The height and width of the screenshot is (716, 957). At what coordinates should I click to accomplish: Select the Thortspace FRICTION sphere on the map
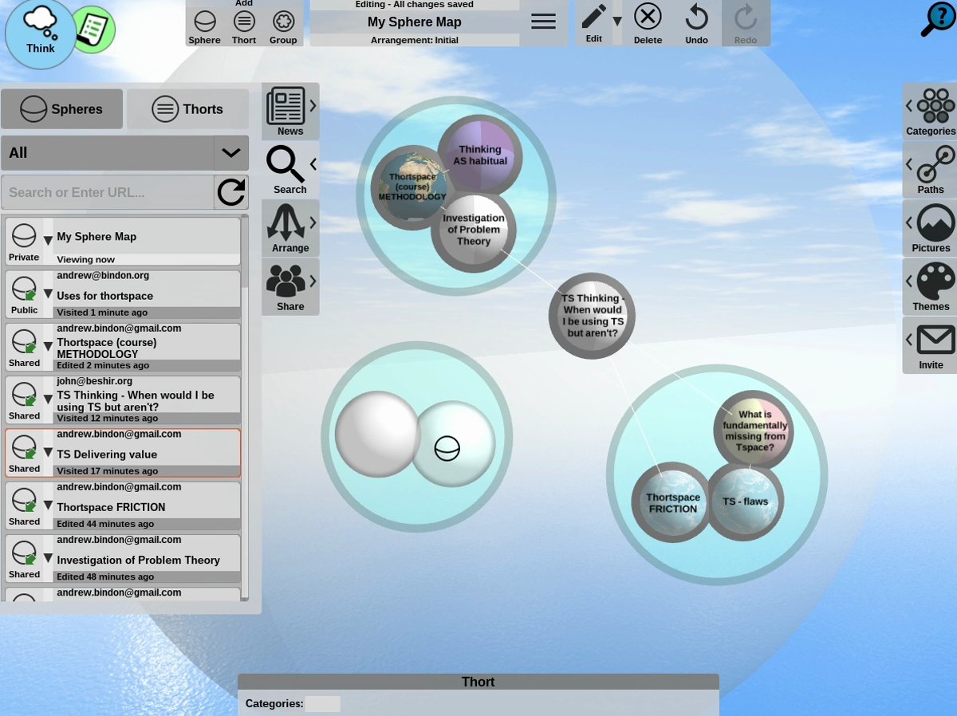click(x=671, y=502)
